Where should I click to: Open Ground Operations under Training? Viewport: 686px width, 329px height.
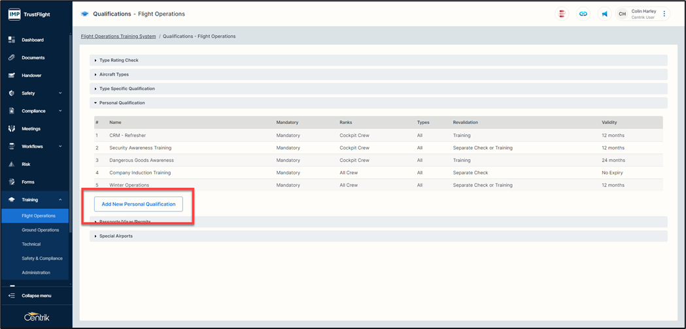pos(40,230)
